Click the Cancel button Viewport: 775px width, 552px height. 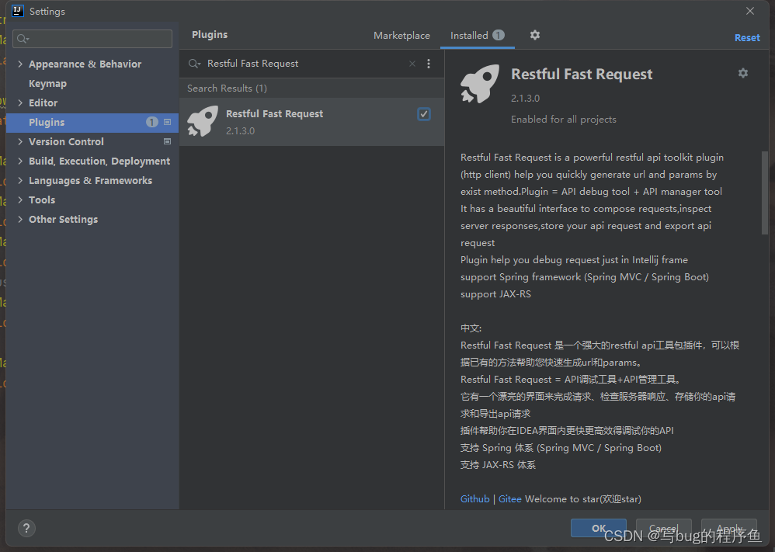pos(664,528)
